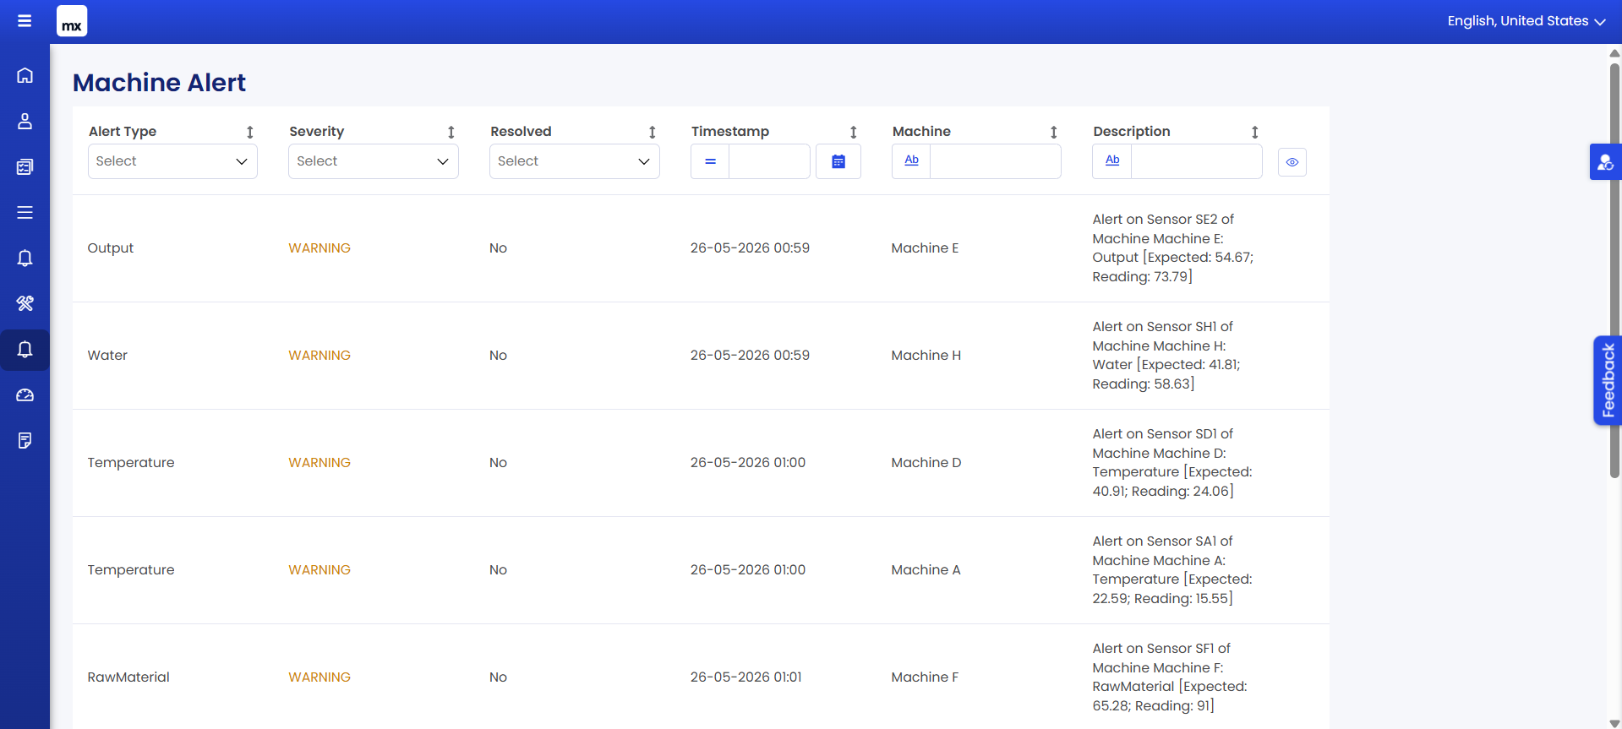Click the Description column header
The height and width of the screenshot is (729, 1622).
pos(1132,132)
